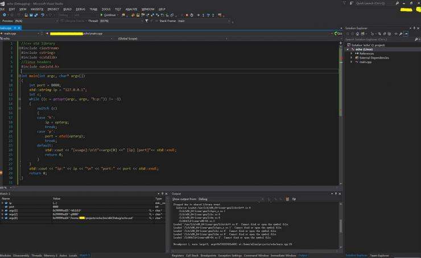The width and height of the screenshot is (421, 258).
Task: Open the BUILD menu
Action: [x=67, y=9]
